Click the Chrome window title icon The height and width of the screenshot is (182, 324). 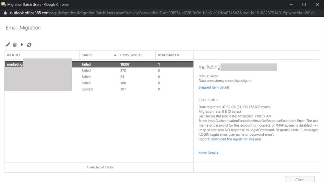pyautogui.click(x=4, y=4)
